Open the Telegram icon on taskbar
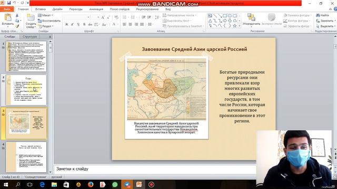 click(127, 184)
